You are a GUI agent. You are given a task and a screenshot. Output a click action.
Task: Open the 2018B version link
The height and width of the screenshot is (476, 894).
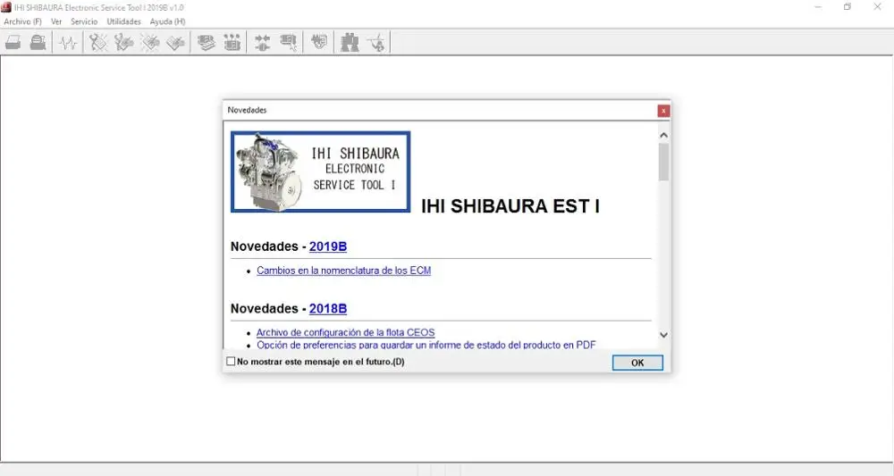click(328, 309)
